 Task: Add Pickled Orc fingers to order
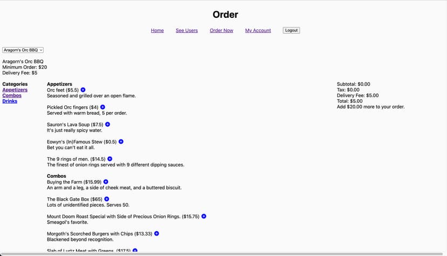103,107
